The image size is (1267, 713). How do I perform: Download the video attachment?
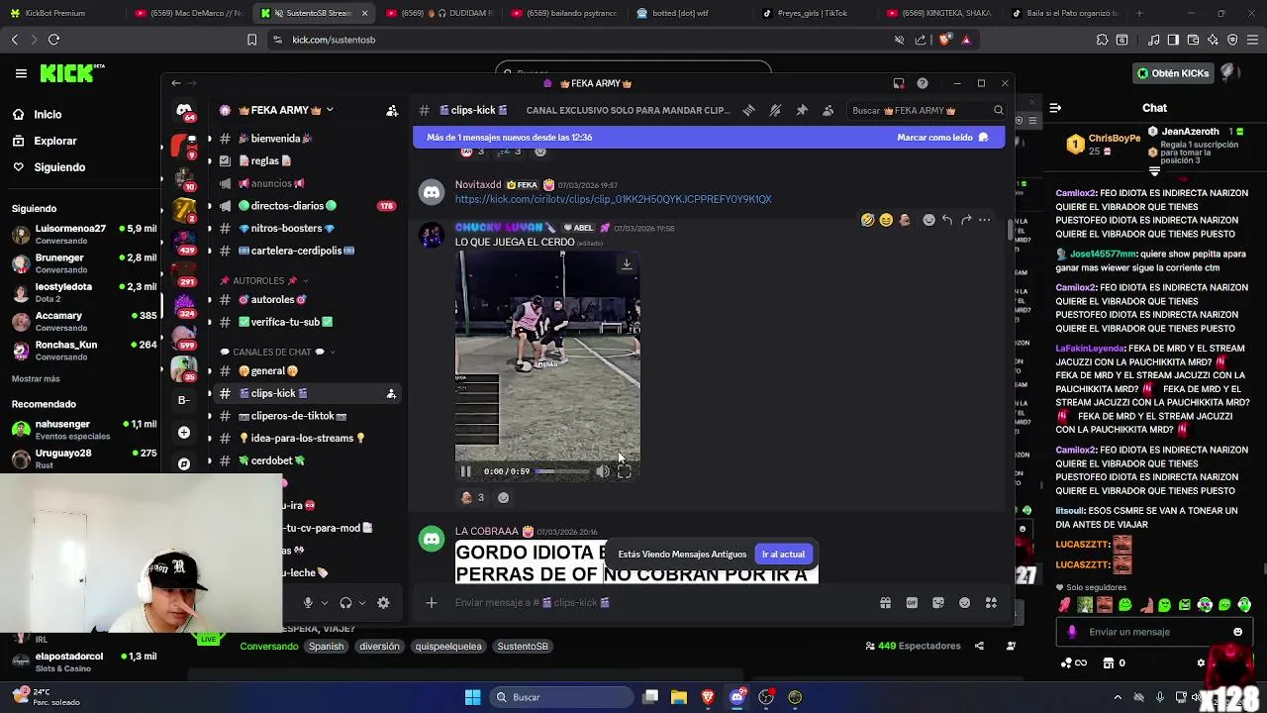pos(627,264)
